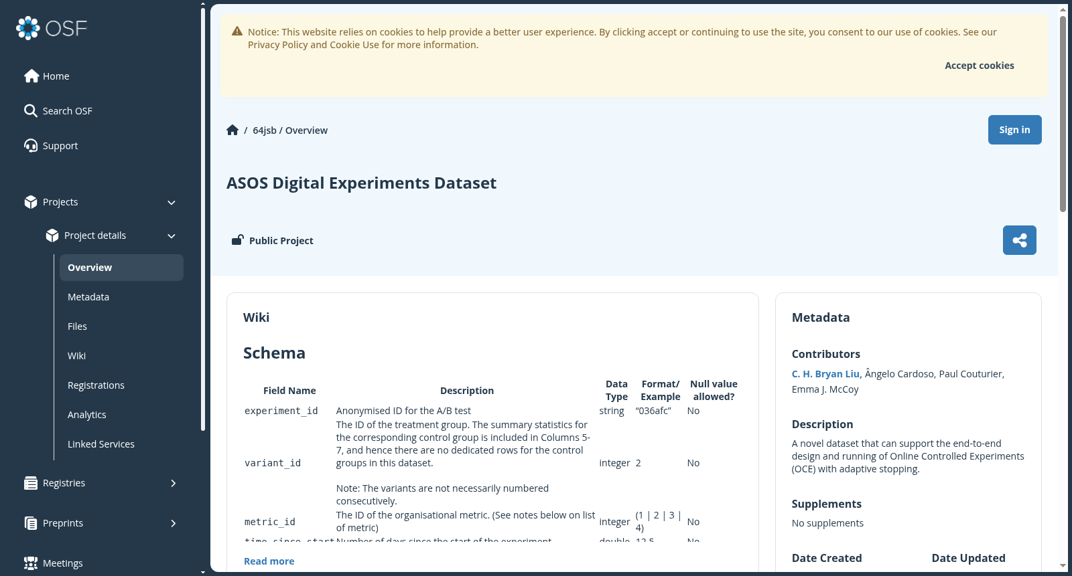Collapse the Projects section chevron
This screenshot has height=576, width=1072.
point(172,203)
